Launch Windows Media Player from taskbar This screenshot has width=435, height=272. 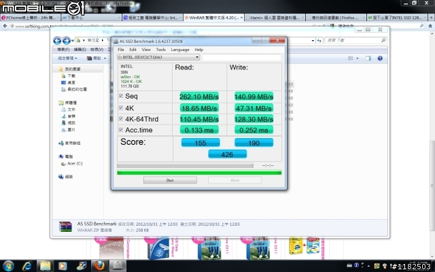(63, 266)
